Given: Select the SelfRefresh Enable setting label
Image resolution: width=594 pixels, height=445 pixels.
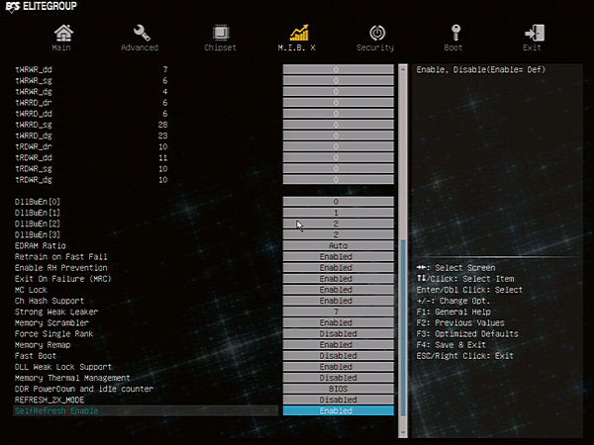Looking at the screenshot, I should point(56,410).
